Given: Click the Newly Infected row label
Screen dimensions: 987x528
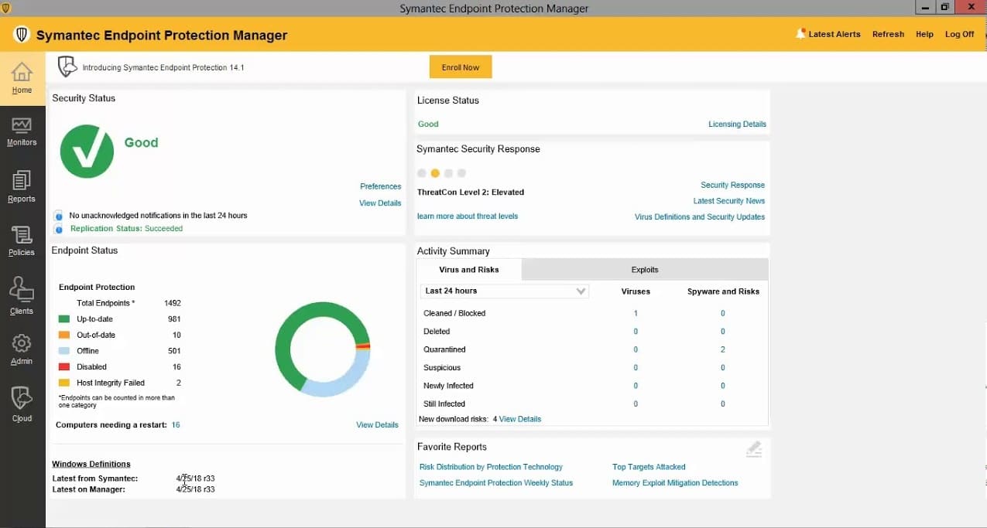Looking at the screenshot, I should click(x=448, y=386).
